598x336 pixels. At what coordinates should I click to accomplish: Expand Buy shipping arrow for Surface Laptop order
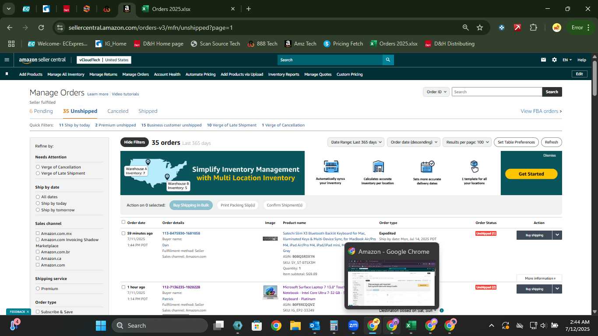click(x=557, y=289)
